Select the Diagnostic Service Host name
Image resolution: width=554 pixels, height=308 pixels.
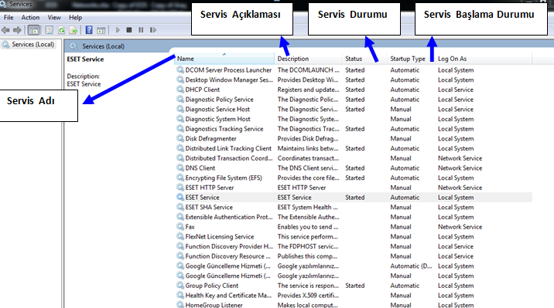217,110
